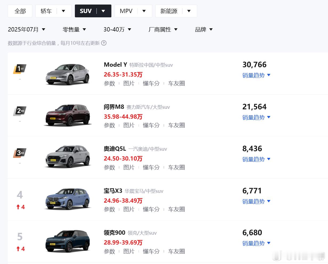Open 车友圈 for Model Y
Image resolution: width=328 pixels, height=264 pixels.
[x=176, y=83]
